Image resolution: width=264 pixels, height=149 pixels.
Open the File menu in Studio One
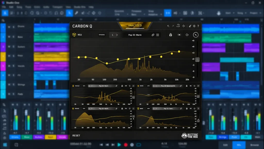(4, 7)
